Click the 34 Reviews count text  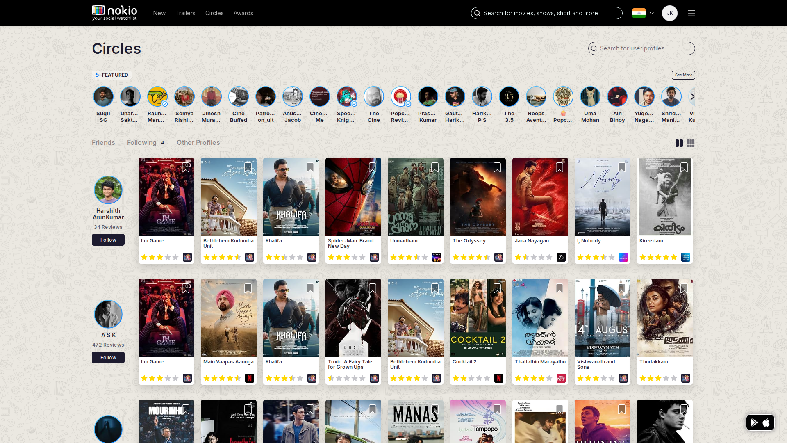coord(108,227)
